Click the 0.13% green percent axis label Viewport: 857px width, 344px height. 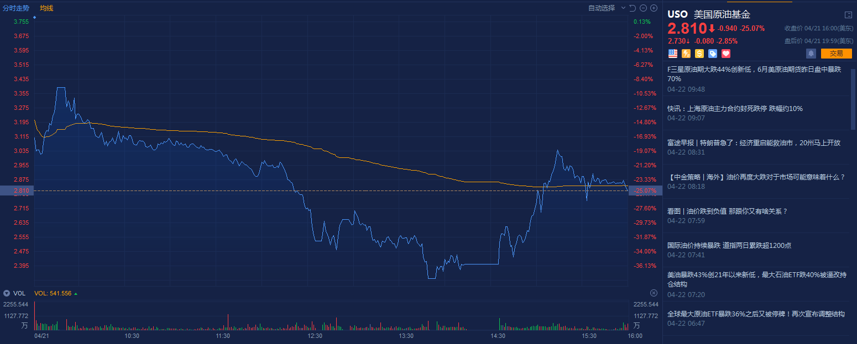tap(642, 22)
